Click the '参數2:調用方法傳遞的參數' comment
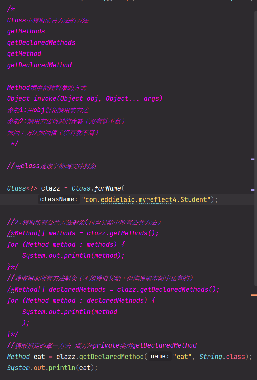257x380 pixels. tap(66, 121)
